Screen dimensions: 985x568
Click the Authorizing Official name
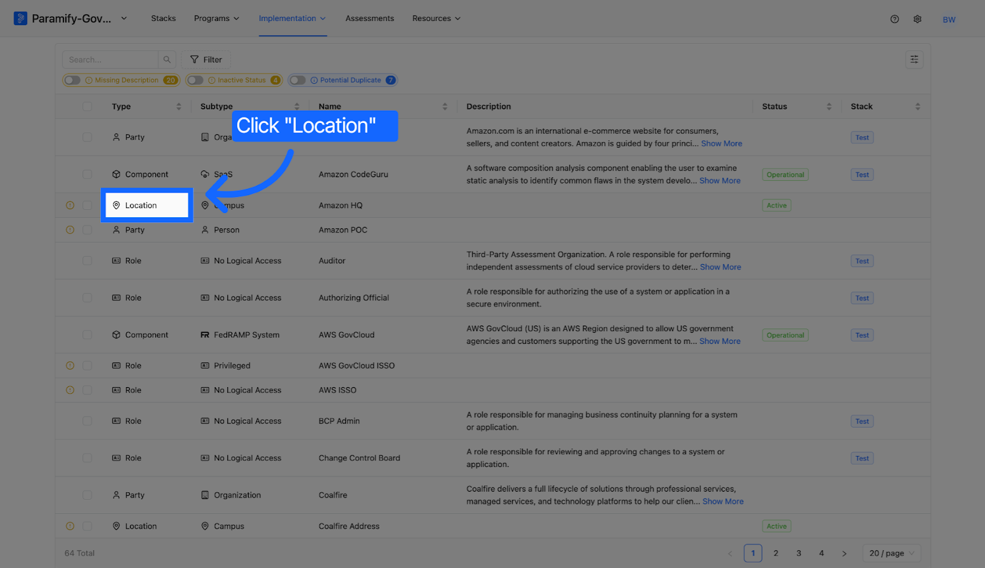click(354, 298)
